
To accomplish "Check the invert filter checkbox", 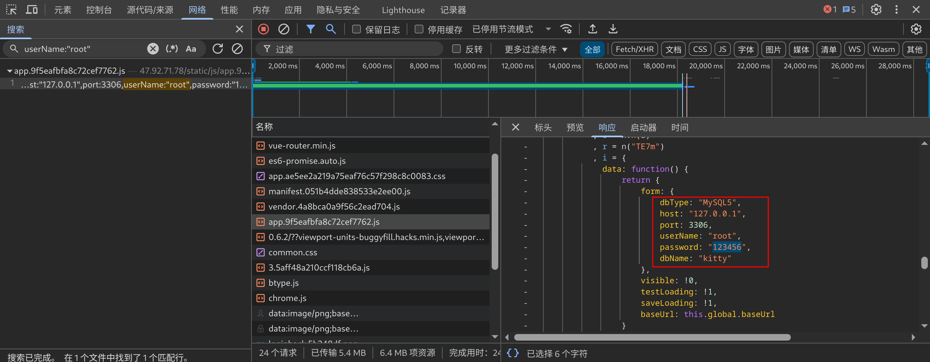I will (x=456, y=49).
